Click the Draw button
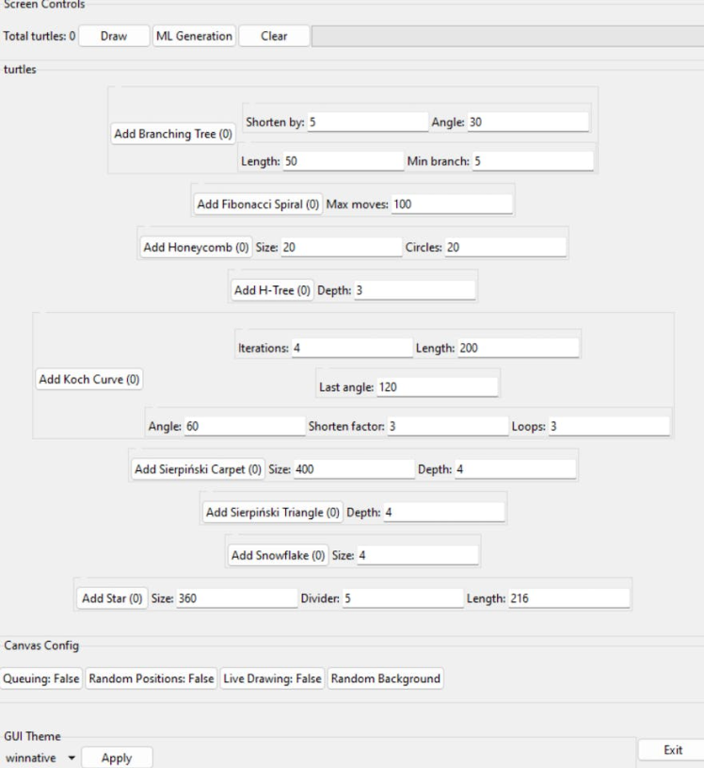Screen dimensions: 704x768 pos(114,37)
